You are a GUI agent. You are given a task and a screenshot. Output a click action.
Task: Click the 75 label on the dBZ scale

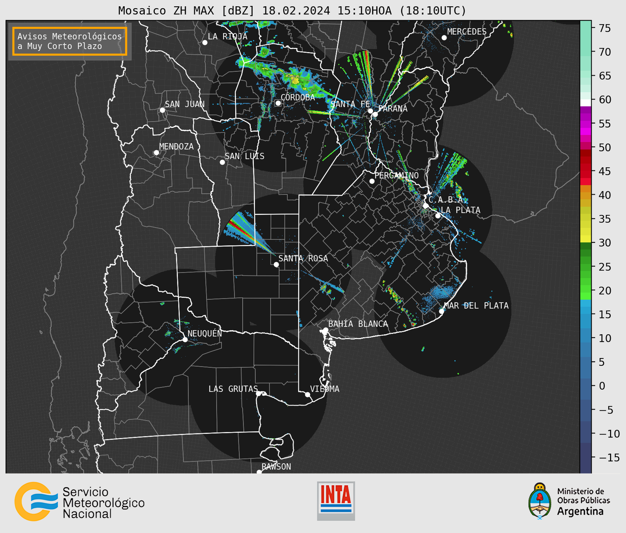pos(604,29)
